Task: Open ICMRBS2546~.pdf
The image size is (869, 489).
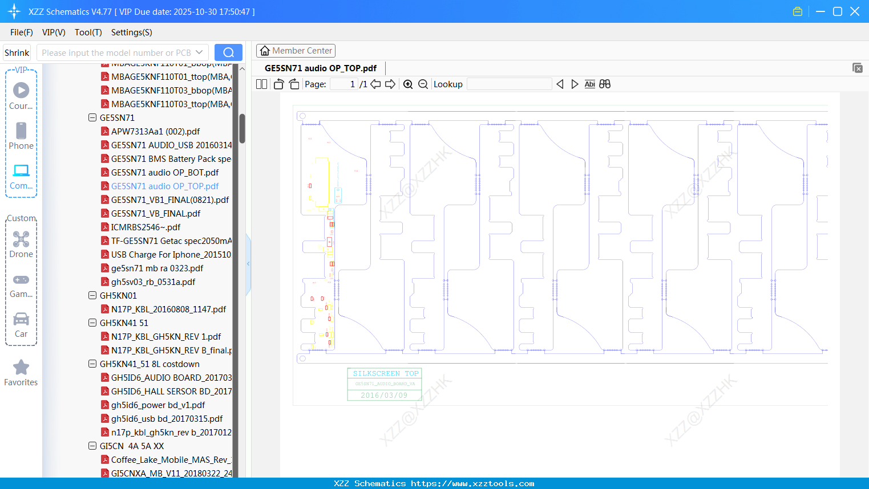Action: point(145,227)
